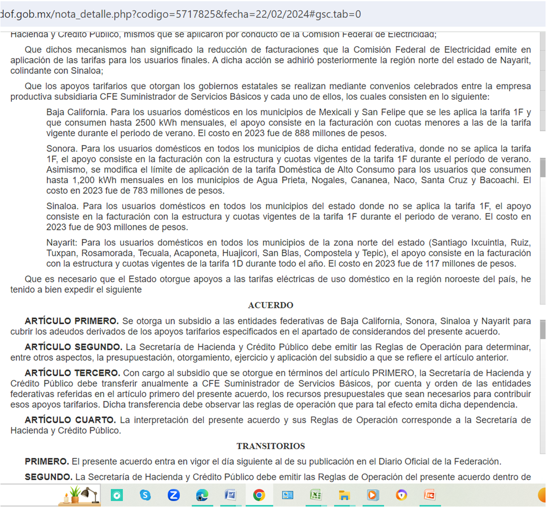Click the bold transitory label SEGUNDO.
This screenshot has height=507, width=546.
[x=49, y=477]
